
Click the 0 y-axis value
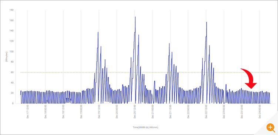click(x=13, y=104)
